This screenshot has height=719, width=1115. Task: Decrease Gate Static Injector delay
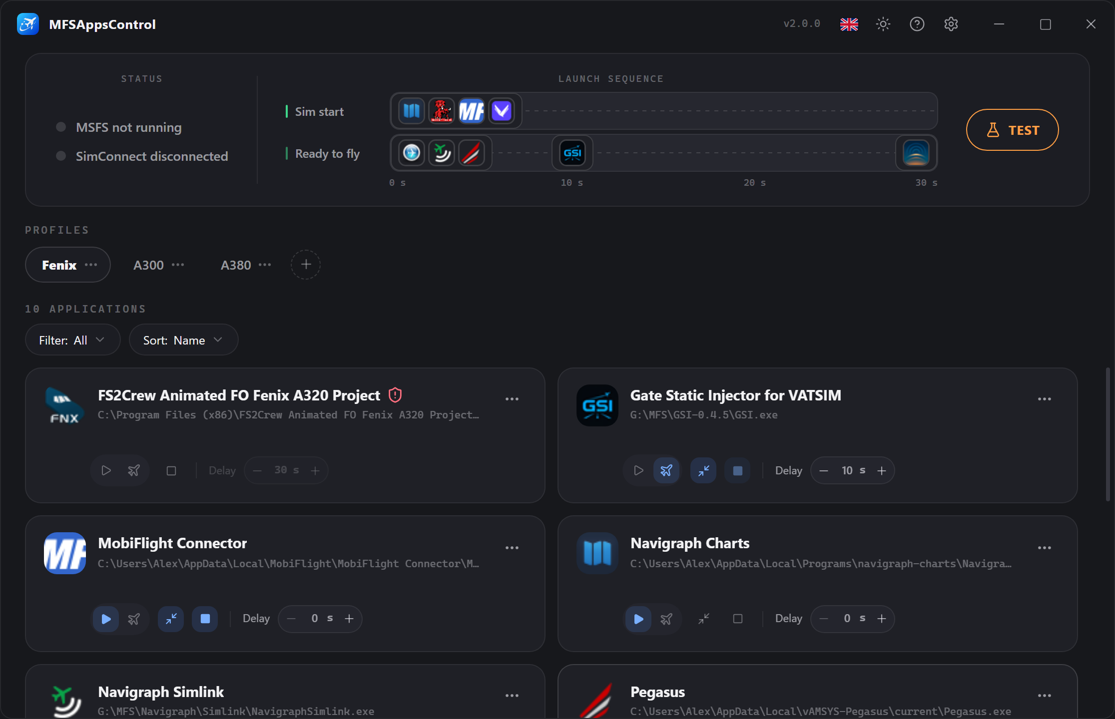(824, 471)
